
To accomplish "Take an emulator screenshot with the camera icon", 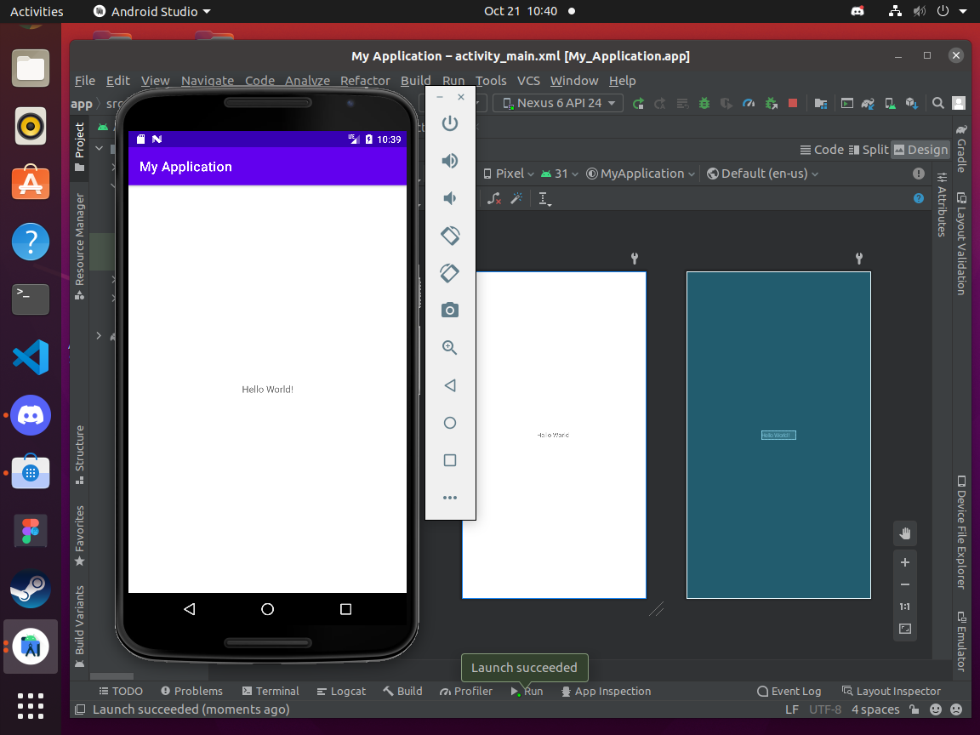I will 450,310.
